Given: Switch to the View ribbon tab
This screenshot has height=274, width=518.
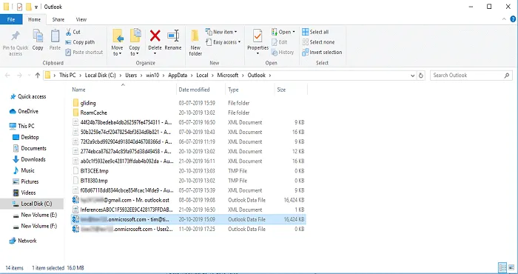Looking at the screenshot, I should 81,19.
